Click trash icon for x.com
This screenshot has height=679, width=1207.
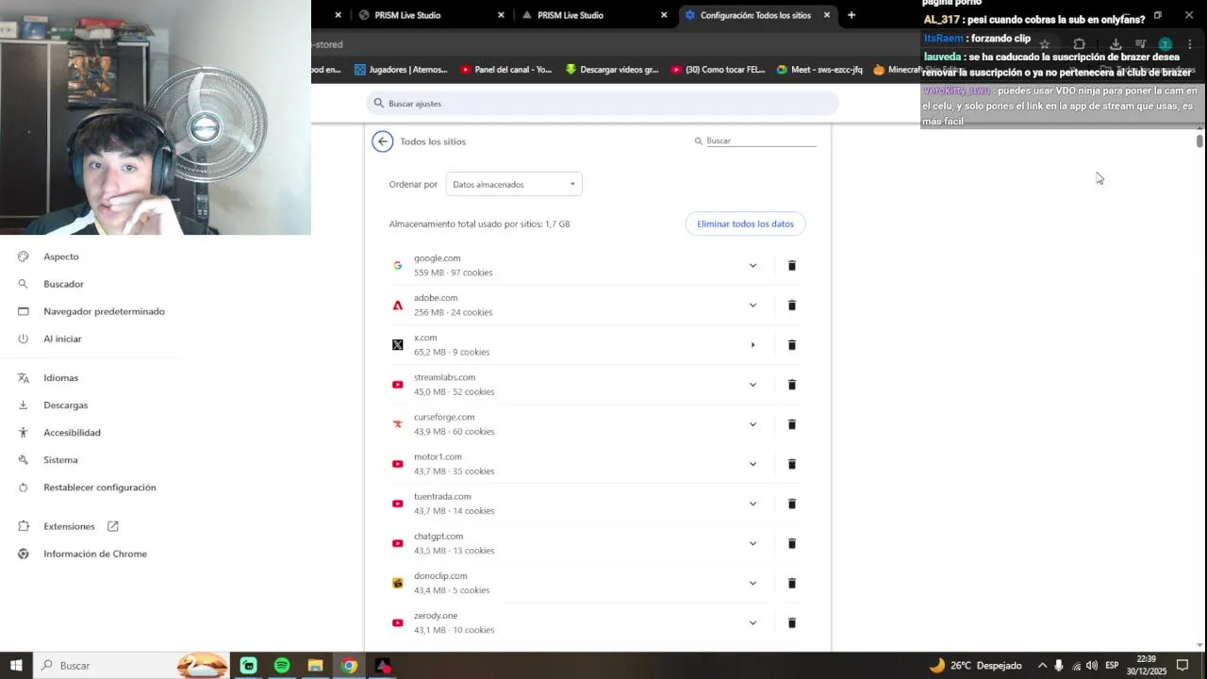point(792,345)
